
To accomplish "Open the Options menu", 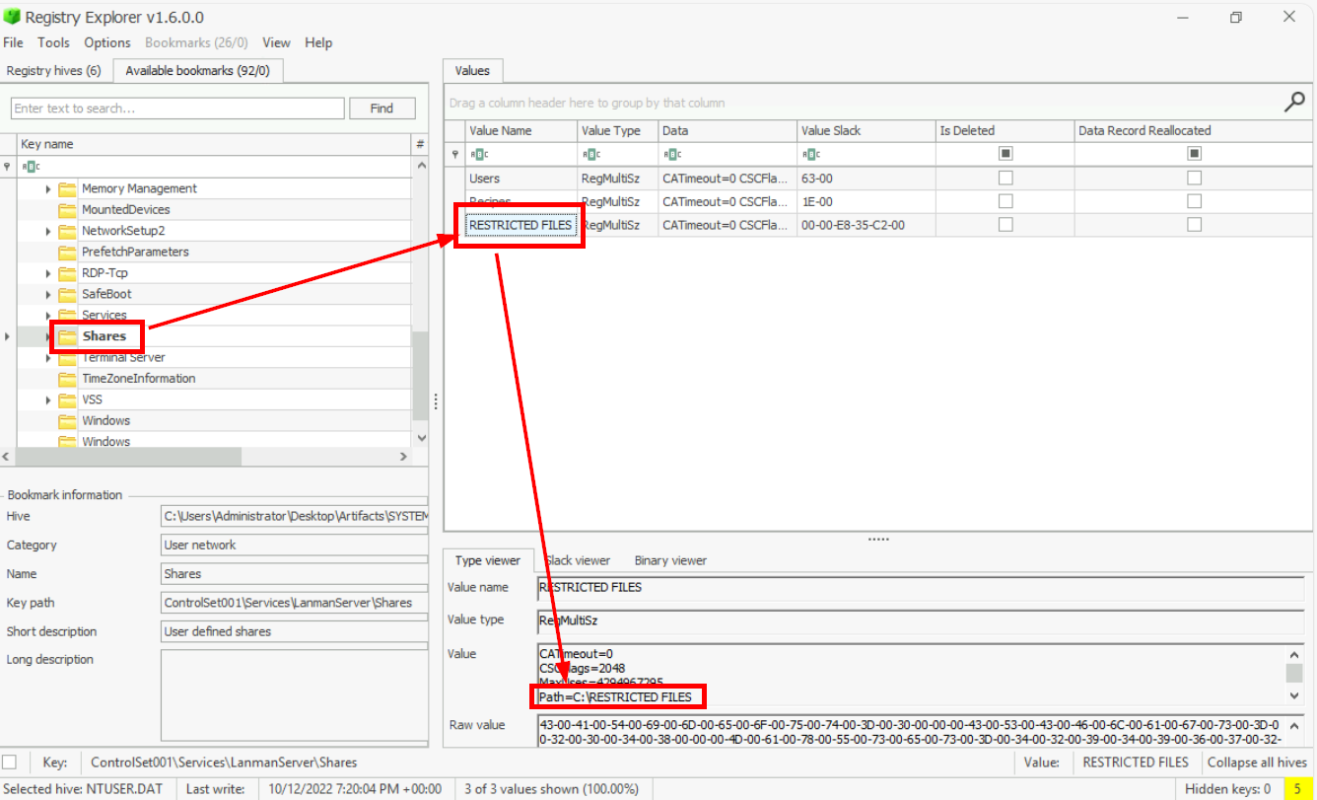I will click(107, 42).
